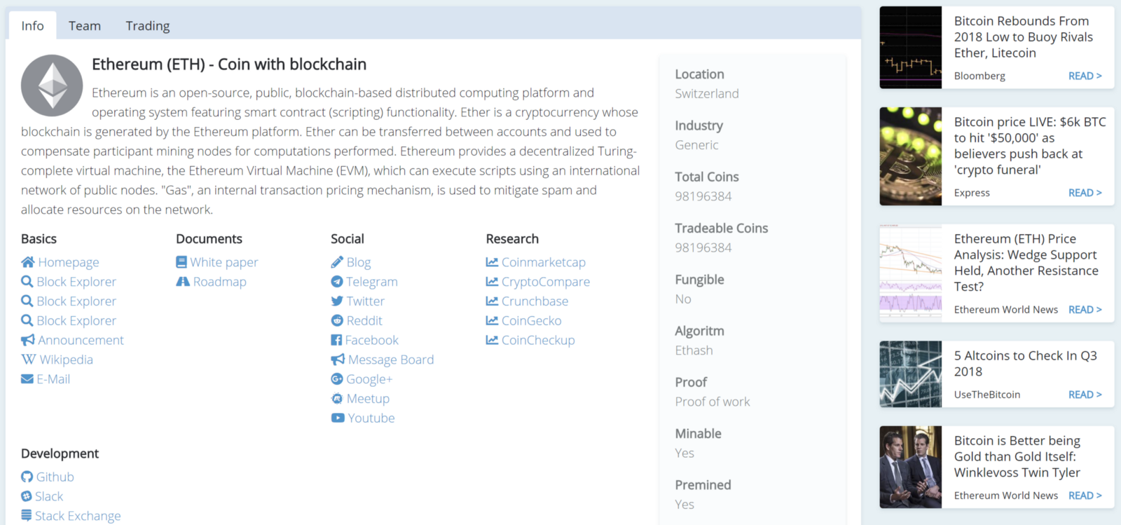
Task: Click the pencil icon beside Blog
Action: tap(337, 262)
